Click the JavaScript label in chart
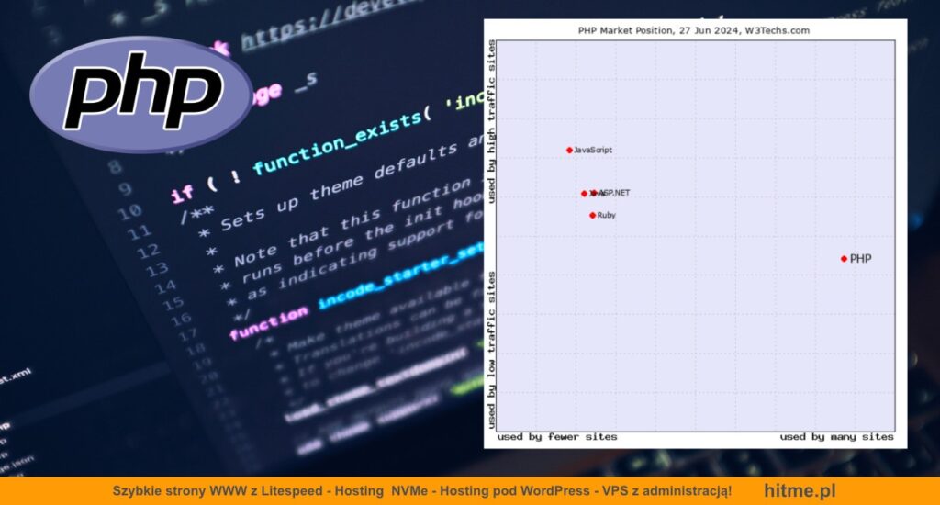This screenshot has width=940, height=505. click(593, 150)
